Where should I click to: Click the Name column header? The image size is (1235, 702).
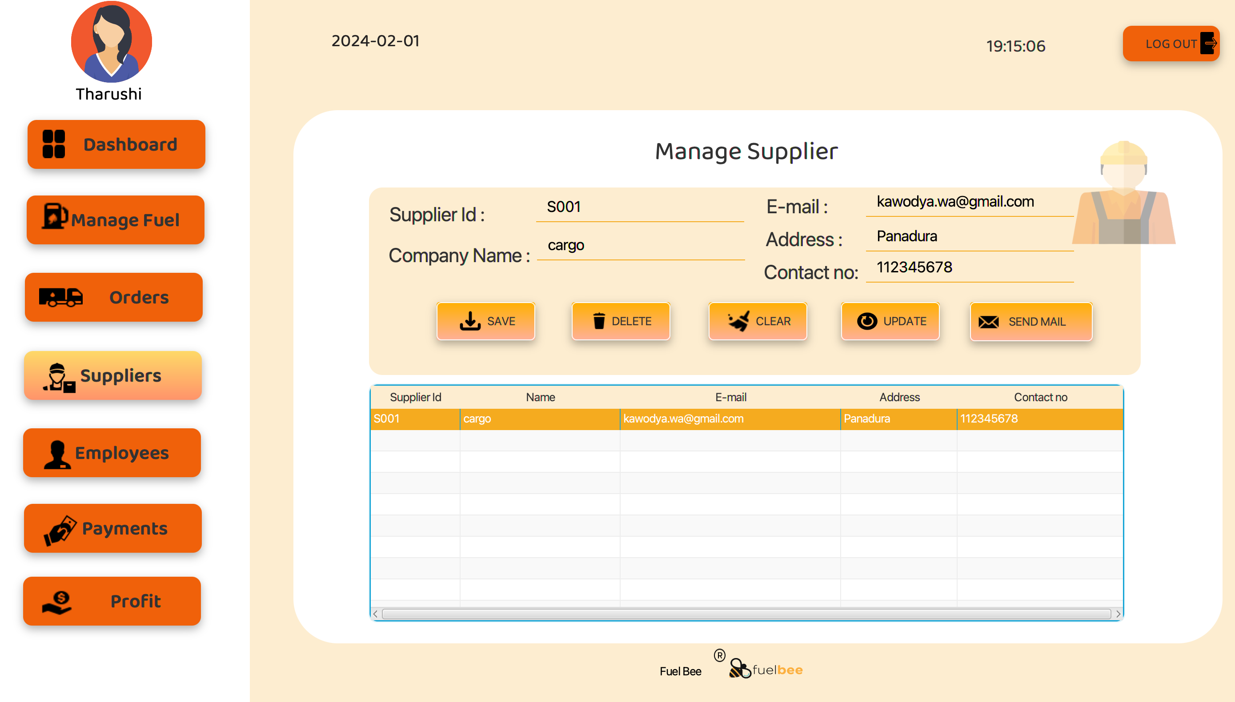click(x=540, y=397)
